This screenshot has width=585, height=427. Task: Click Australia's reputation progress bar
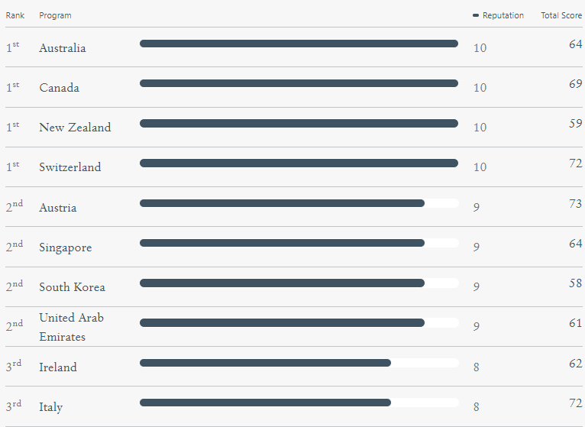pyautogui.click(x=299, y=44)
